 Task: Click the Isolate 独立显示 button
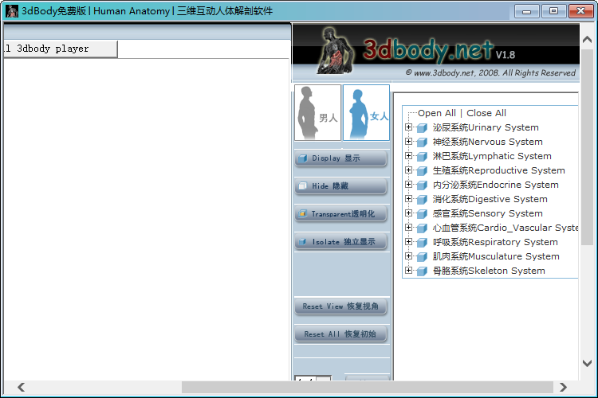(x=341, y=241)
